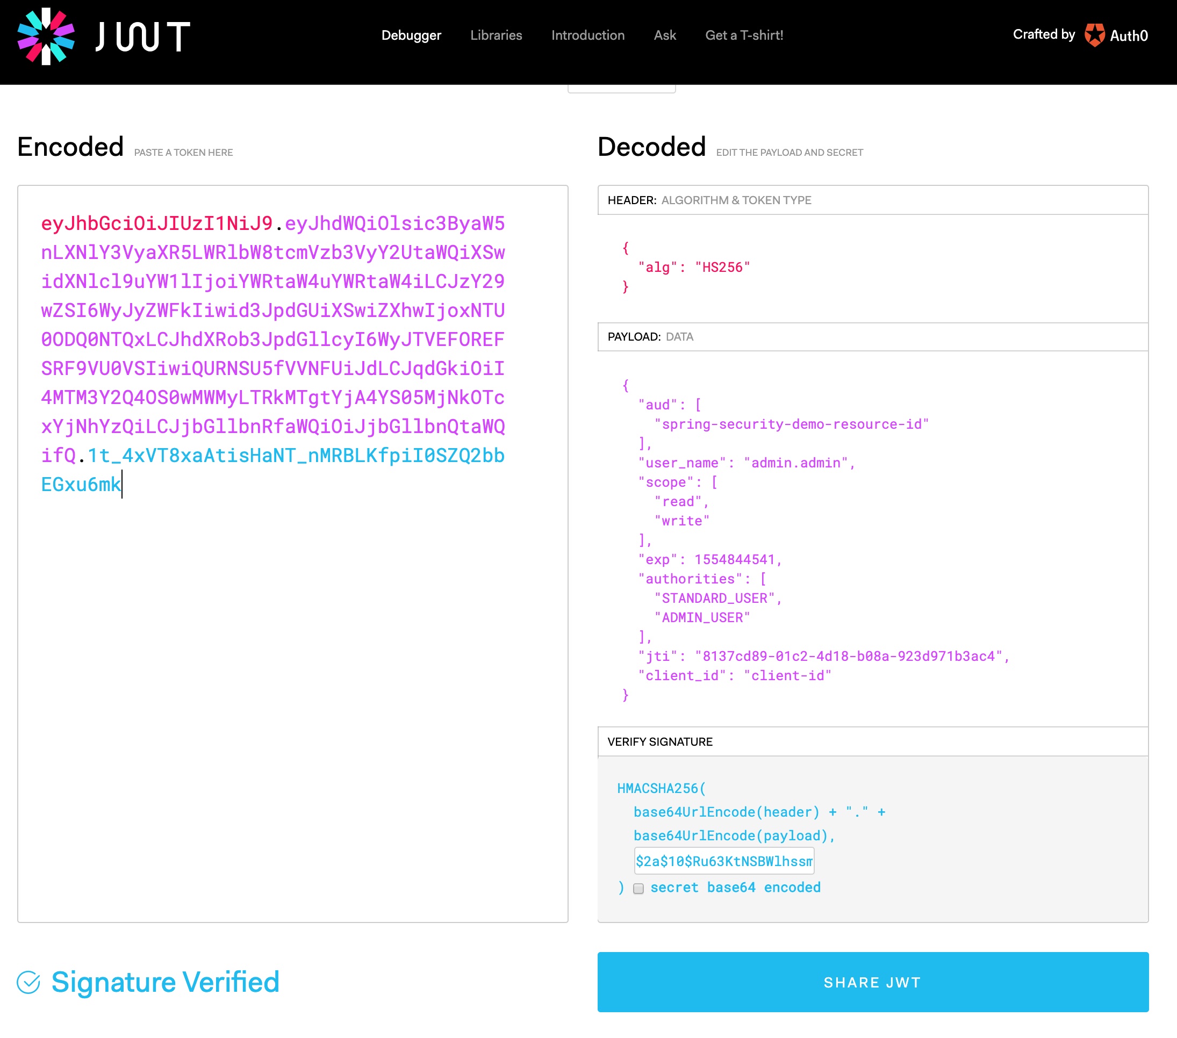Click the colorful JWT pinwheel logo icon

click(46, 35)
